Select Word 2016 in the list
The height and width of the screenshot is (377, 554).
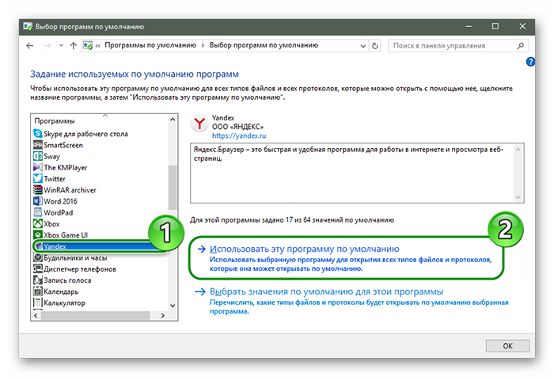tap(60, 201)
